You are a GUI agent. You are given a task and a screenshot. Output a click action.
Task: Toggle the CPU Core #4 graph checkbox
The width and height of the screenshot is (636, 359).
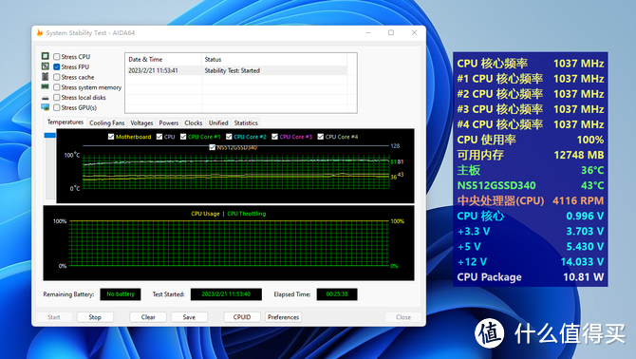pos(321,137)
